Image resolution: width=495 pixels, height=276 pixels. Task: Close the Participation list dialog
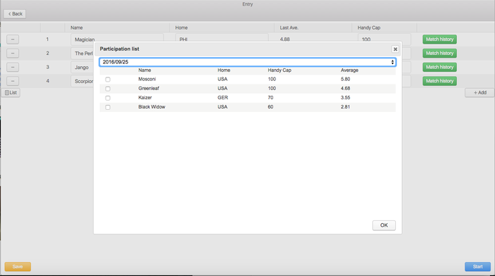pyautogui.click(x=395, y=49)
